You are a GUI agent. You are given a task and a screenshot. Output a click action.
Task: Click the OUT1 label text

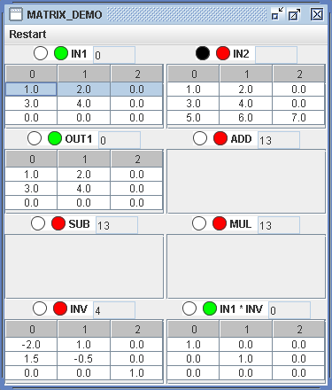click(79, 139)
